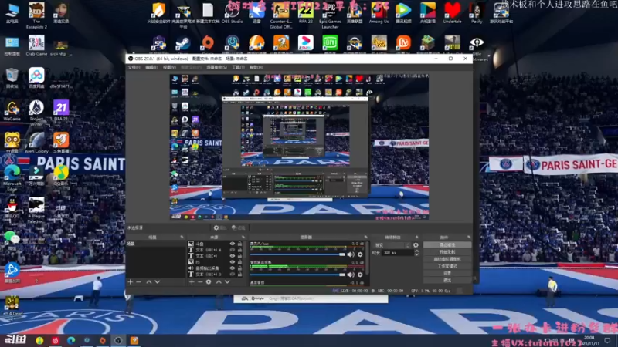Open Among Us desktop shortcut
Image resolution: width=618 pixels, height=347 pixels.
(x=379, y=13)
